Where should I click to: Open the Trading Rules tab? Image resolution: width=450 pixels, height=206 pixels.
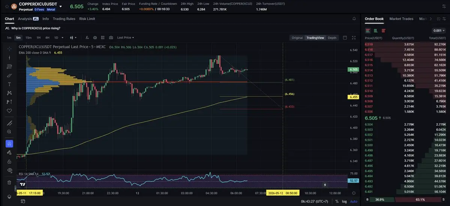pos(64,19)
